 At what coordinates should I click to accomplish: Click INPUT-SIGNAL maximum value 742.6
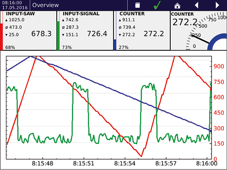coord(72,20)
